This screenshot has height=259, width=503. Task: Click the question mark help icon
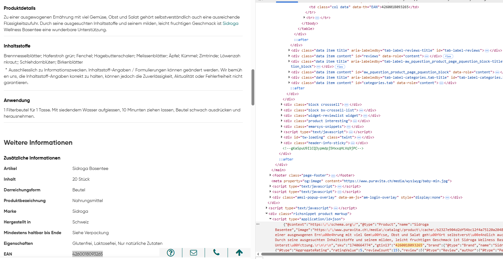pyautogui.click(x=171, y=253)
